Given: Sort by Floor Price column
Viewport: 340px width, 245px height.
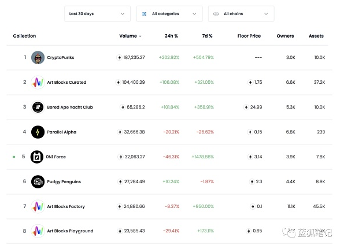Looking at the screenshot, I should pos(249,36).
